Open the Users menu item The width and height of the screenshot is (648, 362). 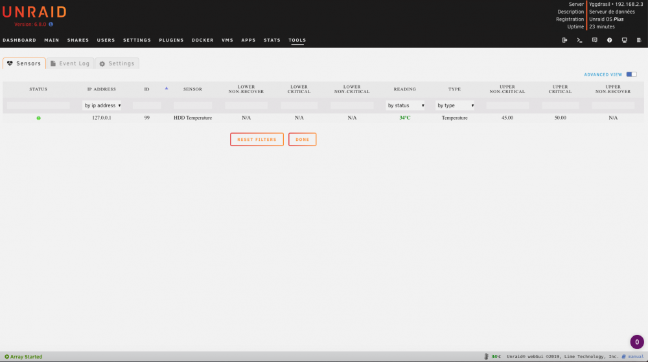pos(106,41)
